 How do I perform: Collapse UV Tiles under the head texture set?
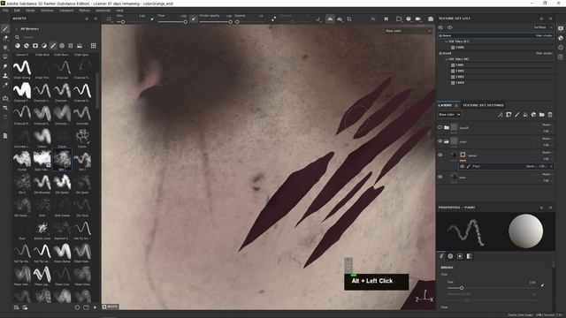pyautogui.click(x=446, y=59)
